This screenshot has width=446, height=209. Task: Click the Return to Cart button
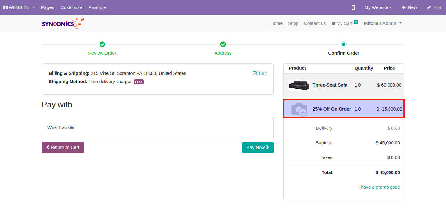pyautogui.click(x=63, y=147)
